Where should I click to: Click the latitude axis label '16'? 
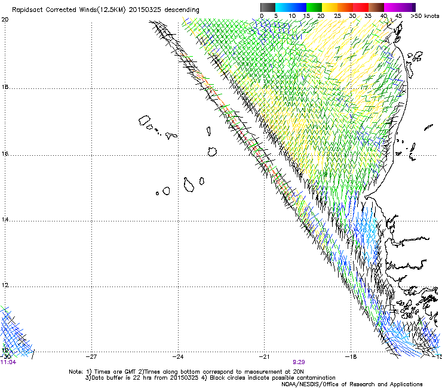tap(5, 154)
